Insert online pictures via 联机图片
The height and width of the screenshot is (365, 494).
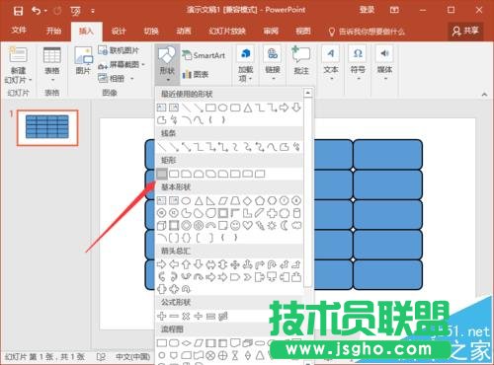[x=119, y=50]
